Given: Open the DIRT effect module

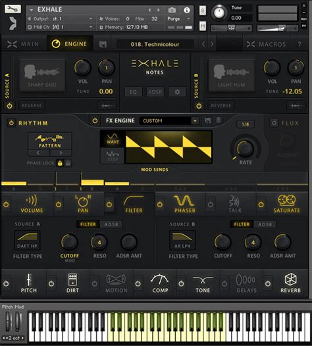Looking at the screenshot, I should [72, 284].
